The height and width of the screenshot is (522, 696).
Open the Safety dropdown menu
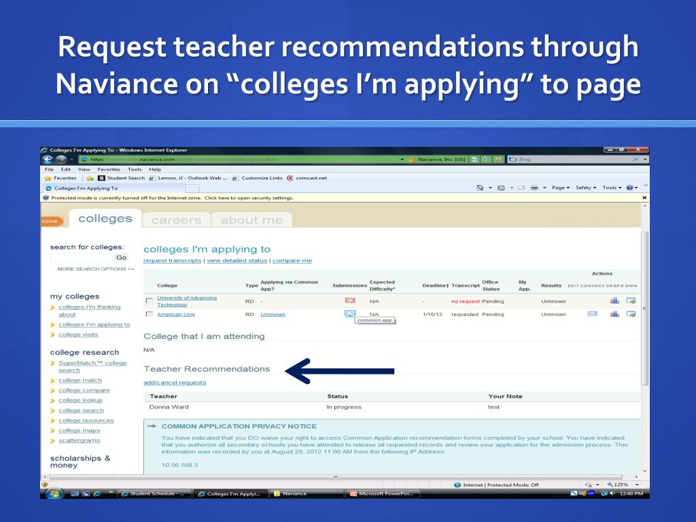[x=586, y=188]
